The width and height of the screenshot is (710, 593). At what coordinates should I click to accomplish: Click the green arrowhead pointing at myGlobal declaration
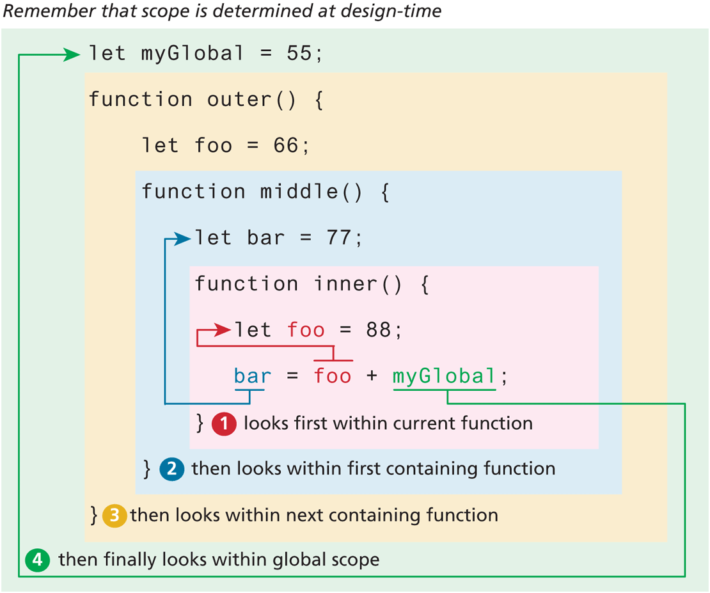72,54
